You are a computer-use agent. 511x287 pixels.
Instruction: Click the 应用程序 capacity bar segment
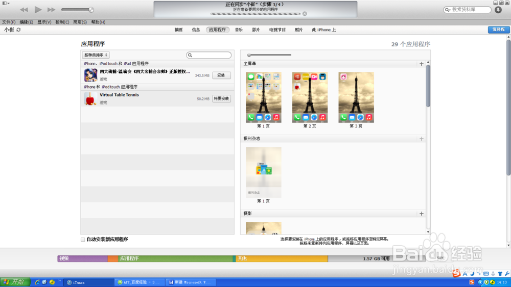[x=175, y=258]
